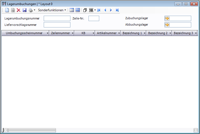This screenshot has height=134, width=200.
Task: Click the form view icon
Action: 78,10
